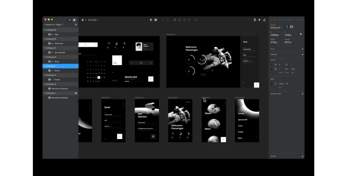Click the image icon of 9 - Welcome layer

49,44
